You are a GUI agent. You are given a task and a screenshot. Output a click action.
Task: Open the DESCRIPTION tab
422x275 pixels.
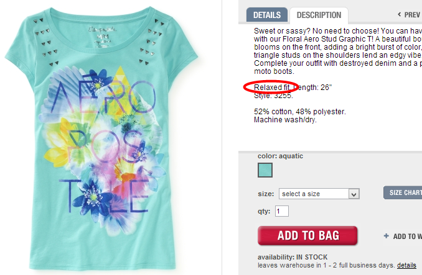coord(319,15)
